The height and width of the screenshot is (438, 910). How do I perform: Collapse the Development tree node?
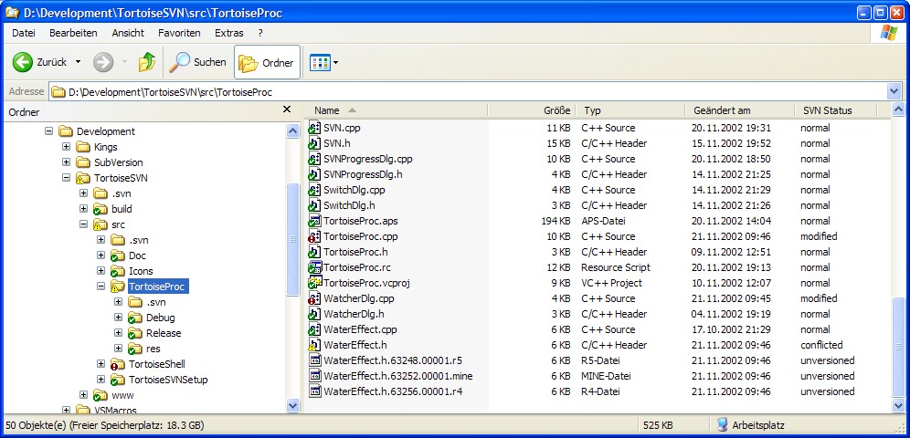[x=48, y=131]
